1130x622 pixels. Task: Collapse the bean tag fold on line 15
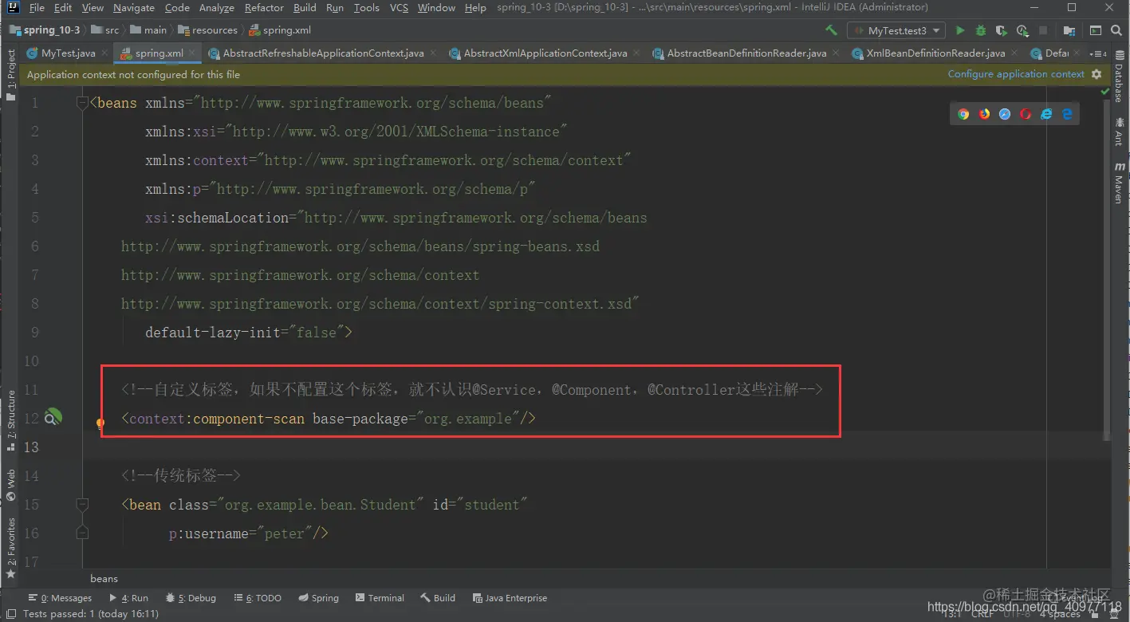point(82,505)
